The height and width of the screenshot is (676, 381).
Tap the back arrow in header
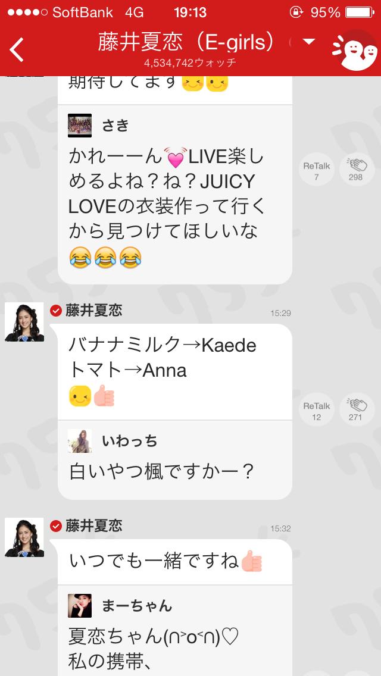click(17, 49)
